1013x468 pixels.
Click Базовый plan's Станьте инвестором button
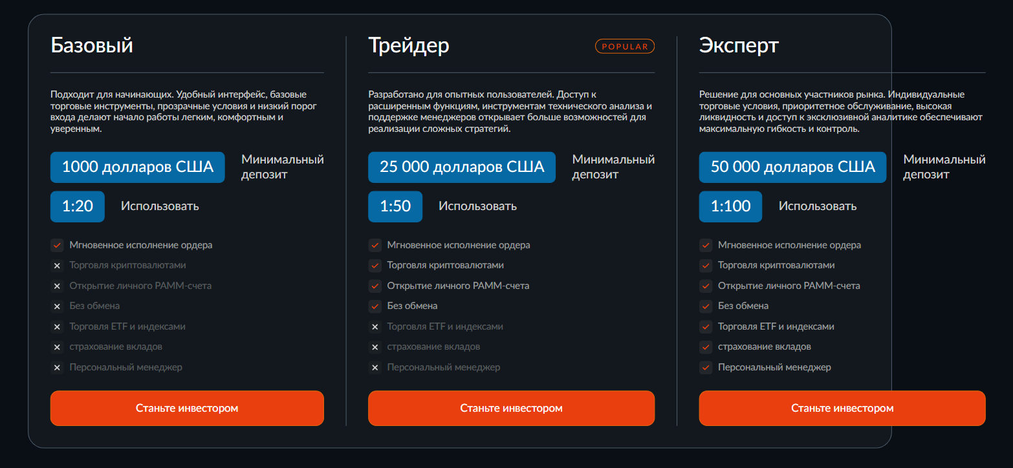tap(187, 408)
